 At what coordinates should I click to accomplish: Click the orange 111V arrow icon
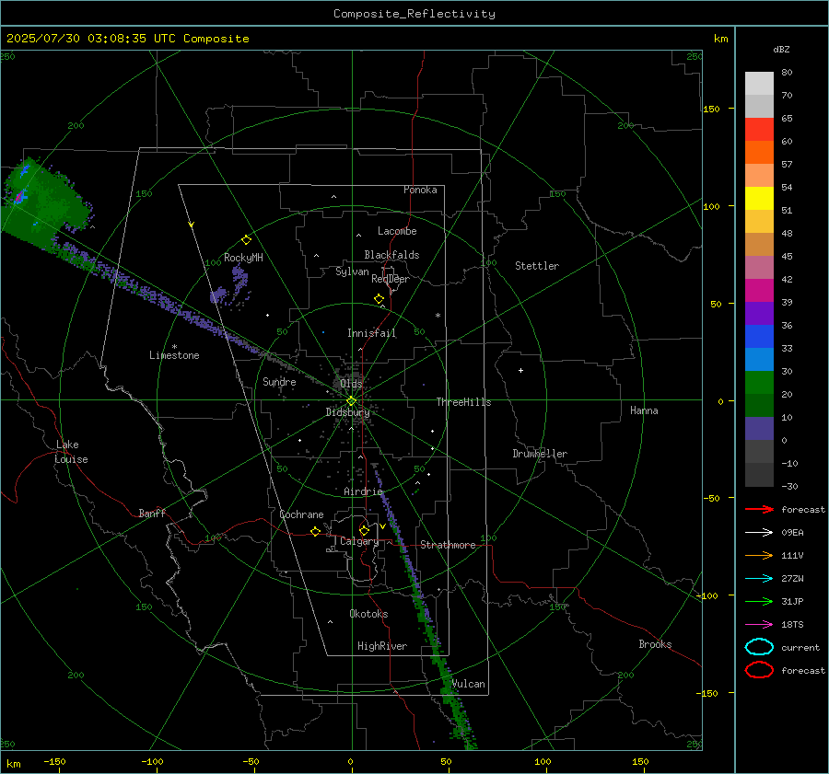click(x=759, y=555)
